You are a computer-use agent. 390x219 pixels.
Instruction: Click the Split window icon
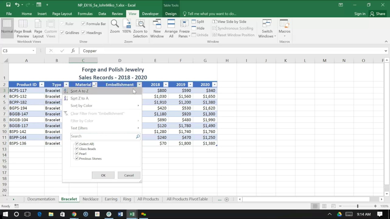coord(194,22)
